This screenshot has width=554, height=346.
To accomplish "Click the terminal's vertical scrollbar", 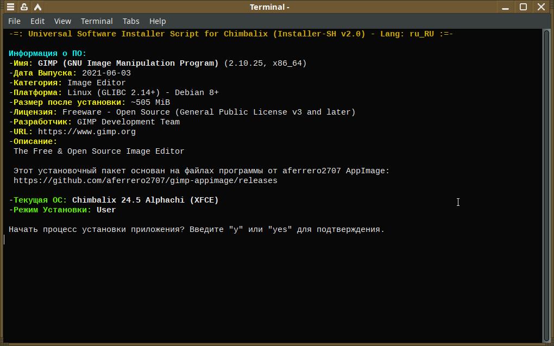I will (546, 185).
